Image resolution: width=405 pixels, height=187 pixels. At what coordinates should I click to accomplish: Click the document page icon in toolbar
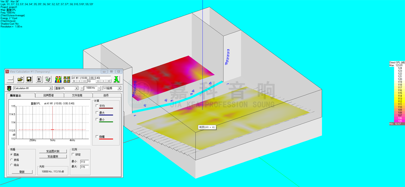tap(39, 79)
